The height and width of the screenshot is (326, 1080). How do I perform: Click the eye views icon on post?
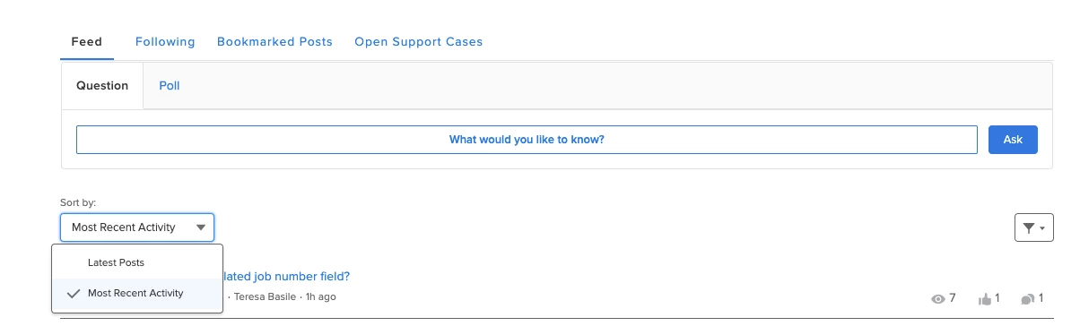pos(938,298)
